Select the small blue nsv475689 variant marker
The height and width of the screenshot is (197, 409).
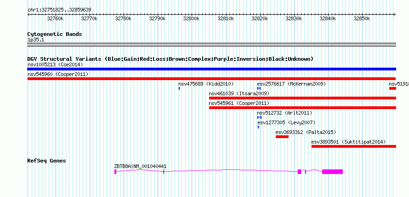pos(179,88)
